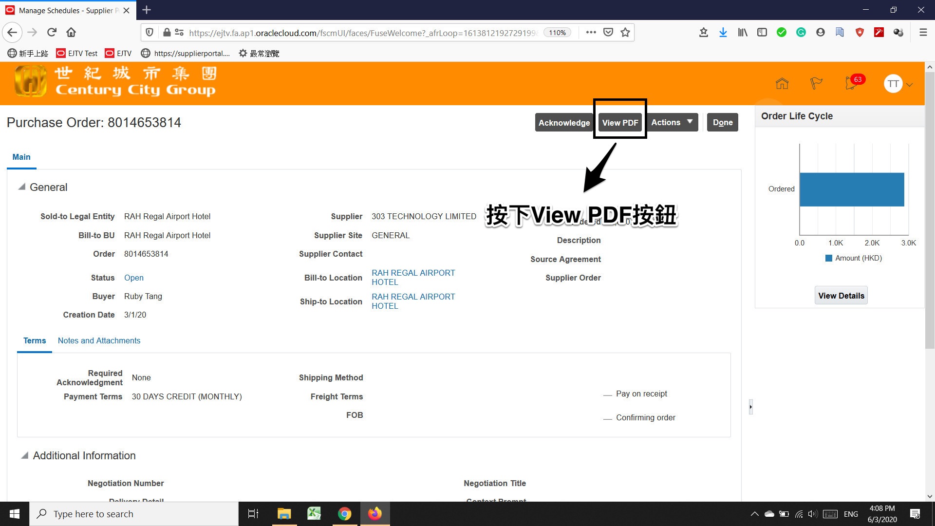Open the Firefox hamburger menu

(x=923, y=33)
